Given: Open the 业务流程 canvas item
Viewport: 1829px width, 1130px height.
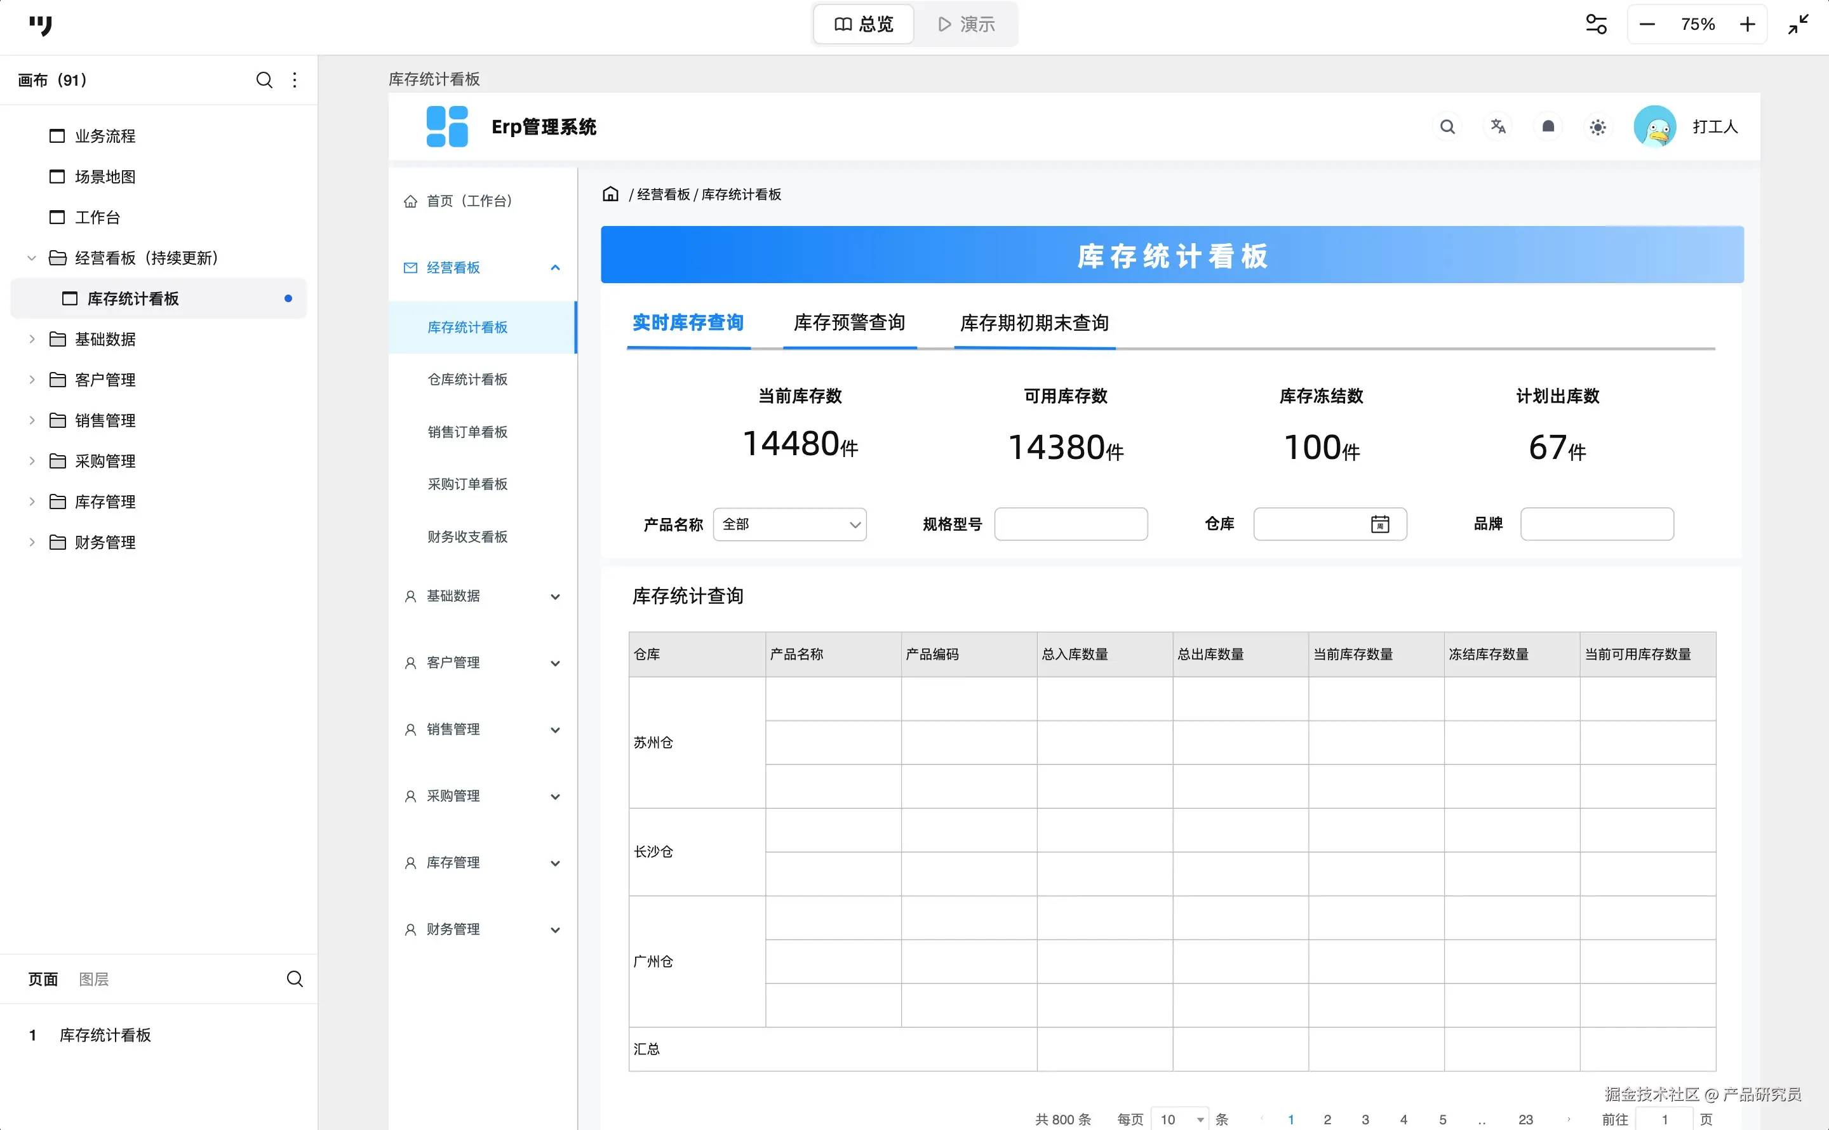Looking at the screenshot, I should pos(105,136).
